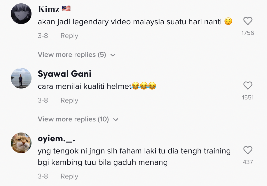
Task: Like Kimz's comment with the heart icon
Action: point(248,21)
